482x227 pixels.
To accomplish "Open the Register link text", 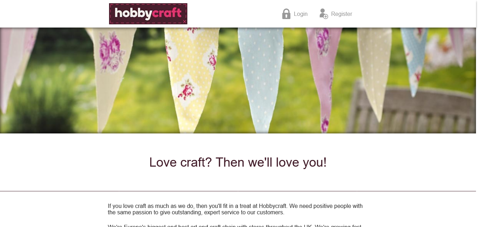I will pos(342,14).
